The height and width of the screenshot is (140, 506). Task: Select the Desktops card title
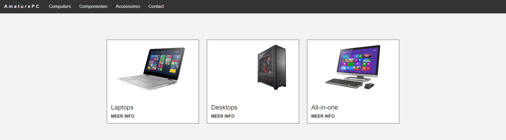click(x=224, y=107)
